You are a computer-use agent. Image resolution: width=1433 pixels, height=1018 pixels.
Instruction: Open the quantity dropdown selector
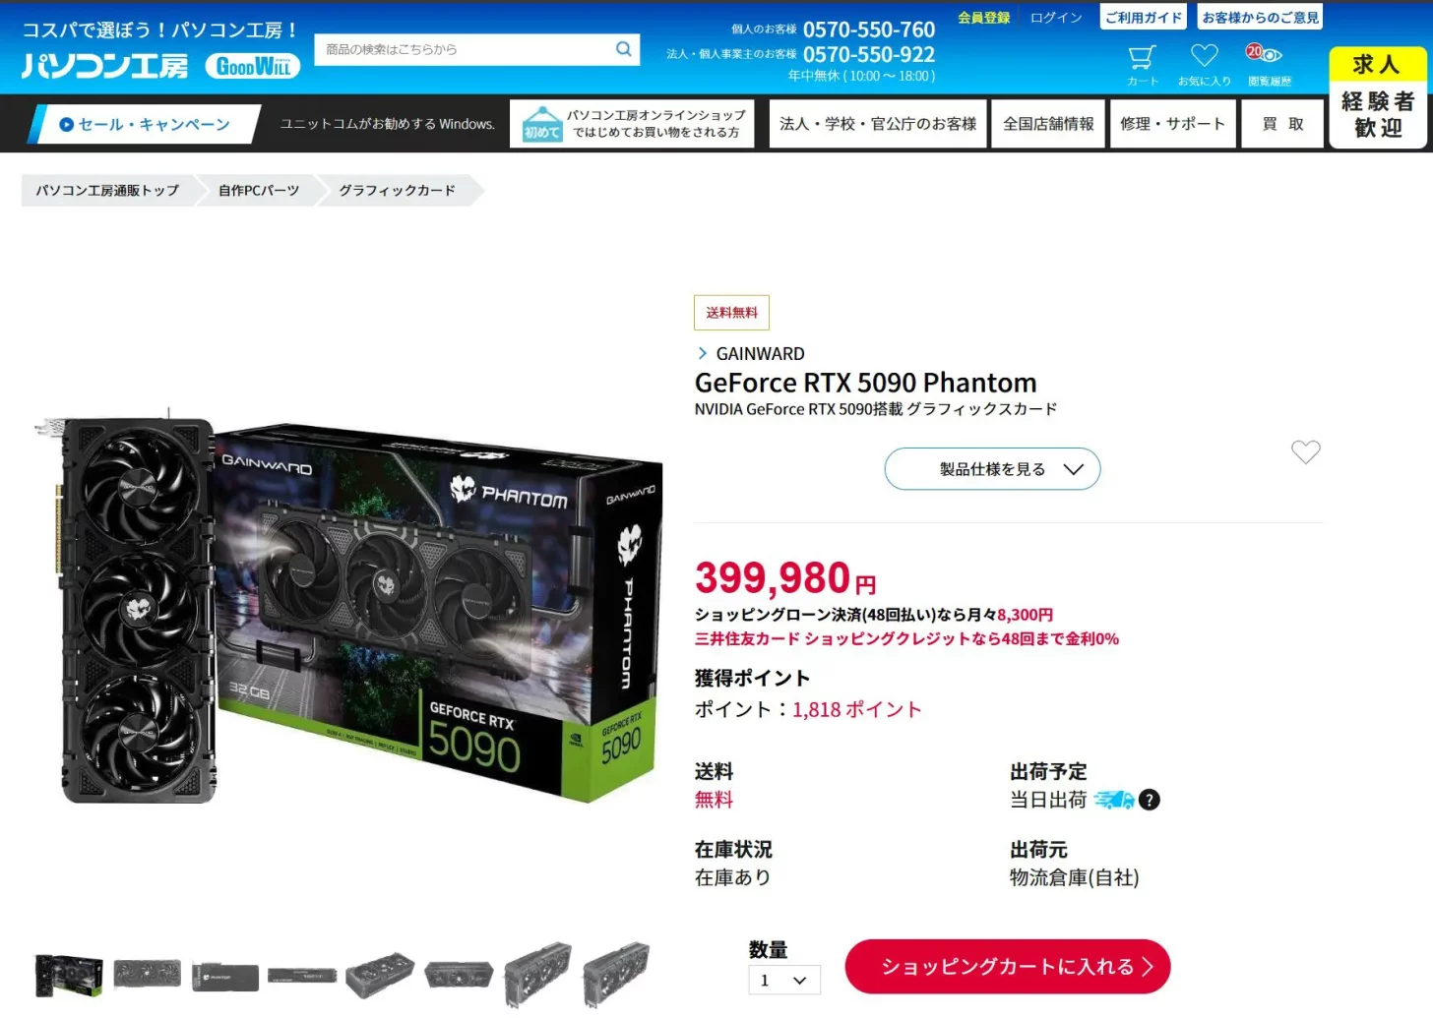click(x=784, y=980)
